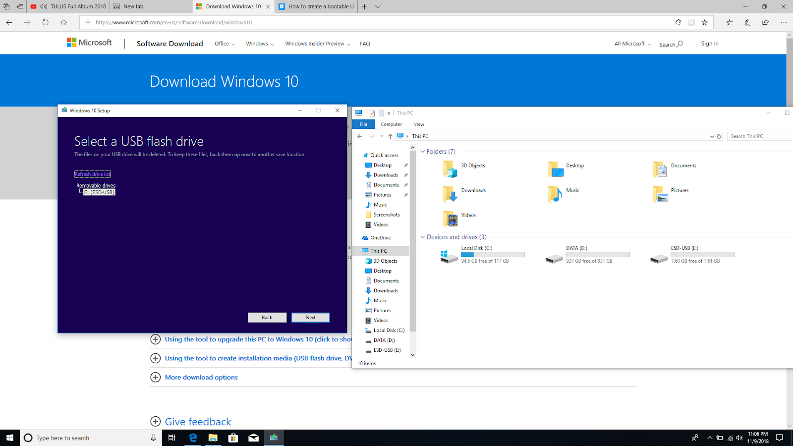Click inside the Search This PC field
This screenshot has height=446, width=793.
tap(759, 136)
